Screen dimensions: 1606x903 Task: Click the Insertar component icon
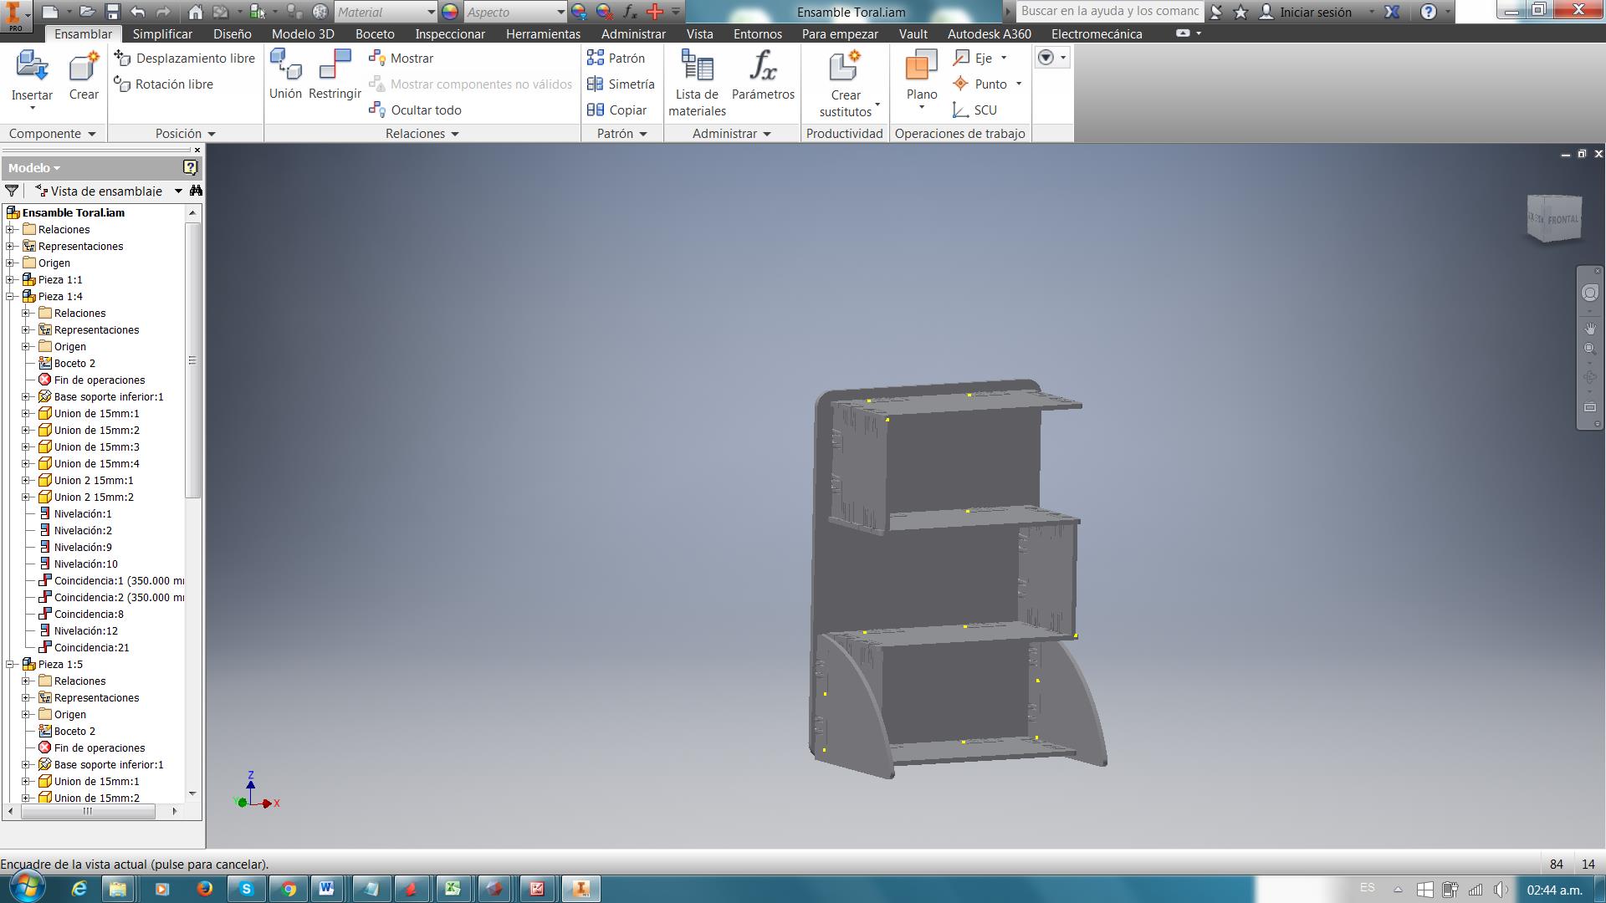click(32, 67)
